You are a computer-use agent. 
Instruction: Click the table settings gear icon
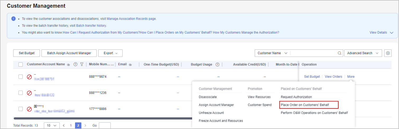[388, 53]
